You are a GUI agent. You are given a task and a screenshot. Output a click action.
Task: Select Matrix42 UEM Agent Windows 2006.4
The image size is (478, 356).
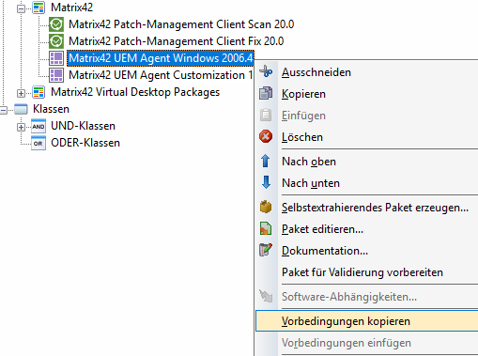(x=161, y=58)
